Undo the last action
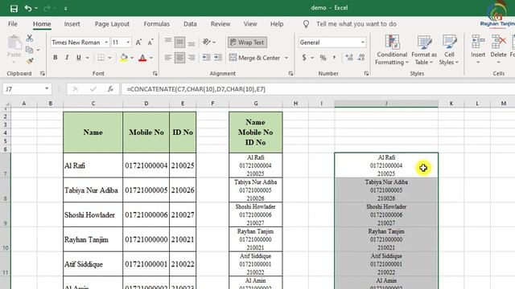The height and width of the screenshot is (289, 515). (28, 8)
